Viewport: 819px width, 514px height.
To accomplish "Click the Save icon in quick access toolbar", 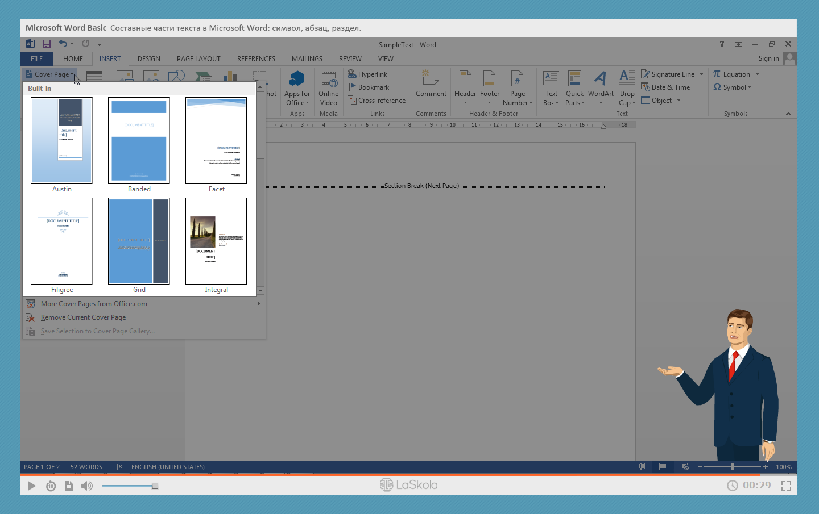I will 47,44.
